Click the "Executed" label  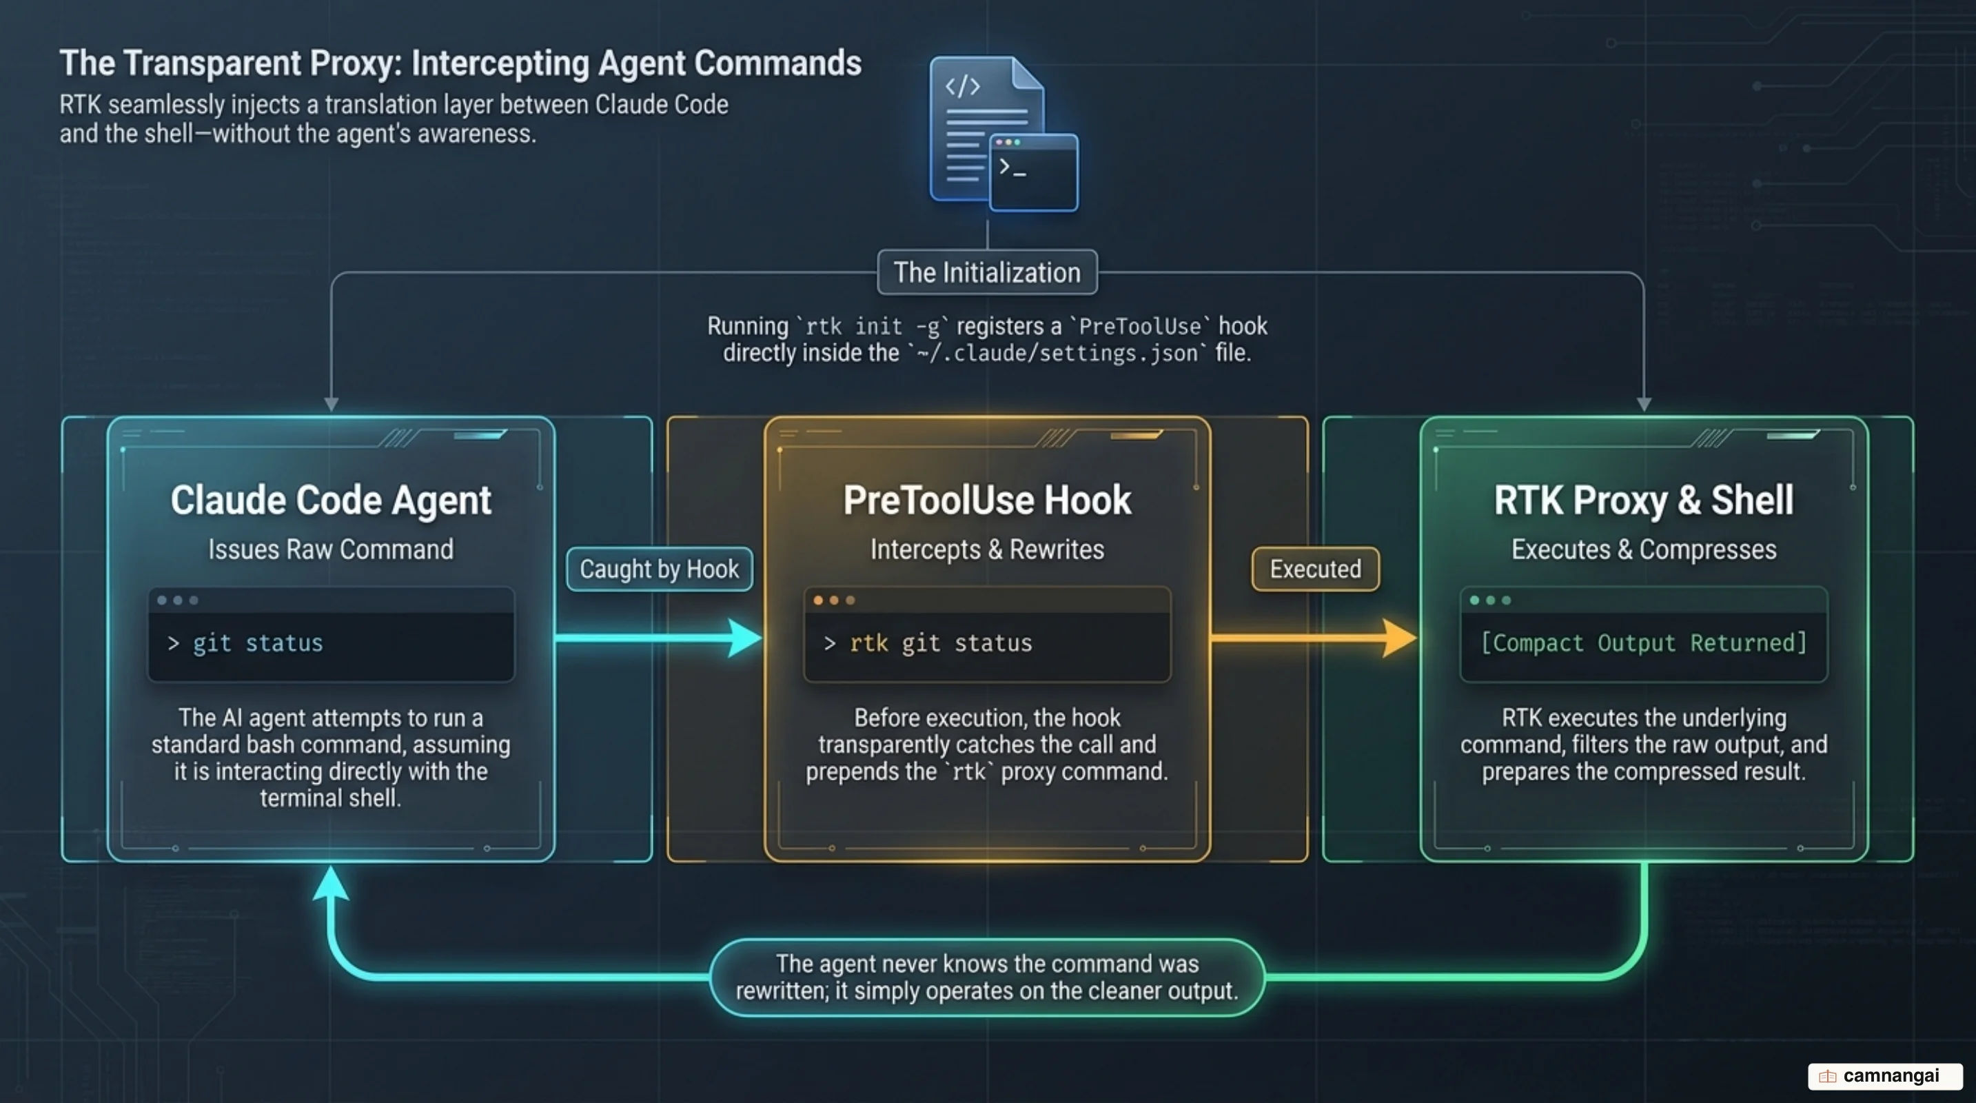(1315, 569)
